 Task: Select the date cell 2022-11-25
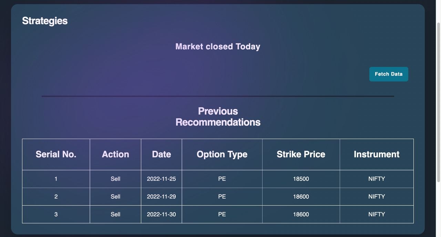click(161, 179)
